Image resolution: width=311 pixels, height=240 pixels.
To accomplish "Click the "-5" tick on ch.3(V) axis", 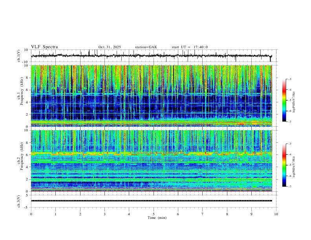I will pos(27,207).
